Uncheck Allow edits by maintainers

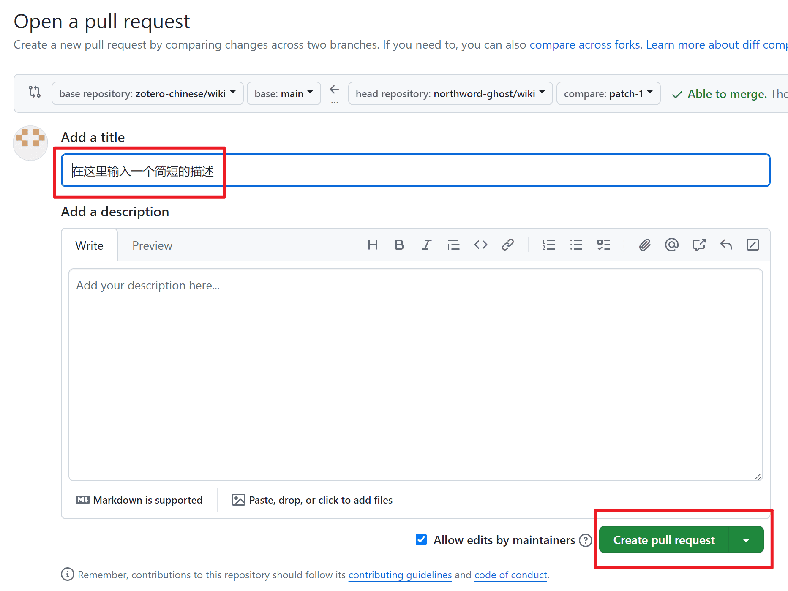(421, 539)
